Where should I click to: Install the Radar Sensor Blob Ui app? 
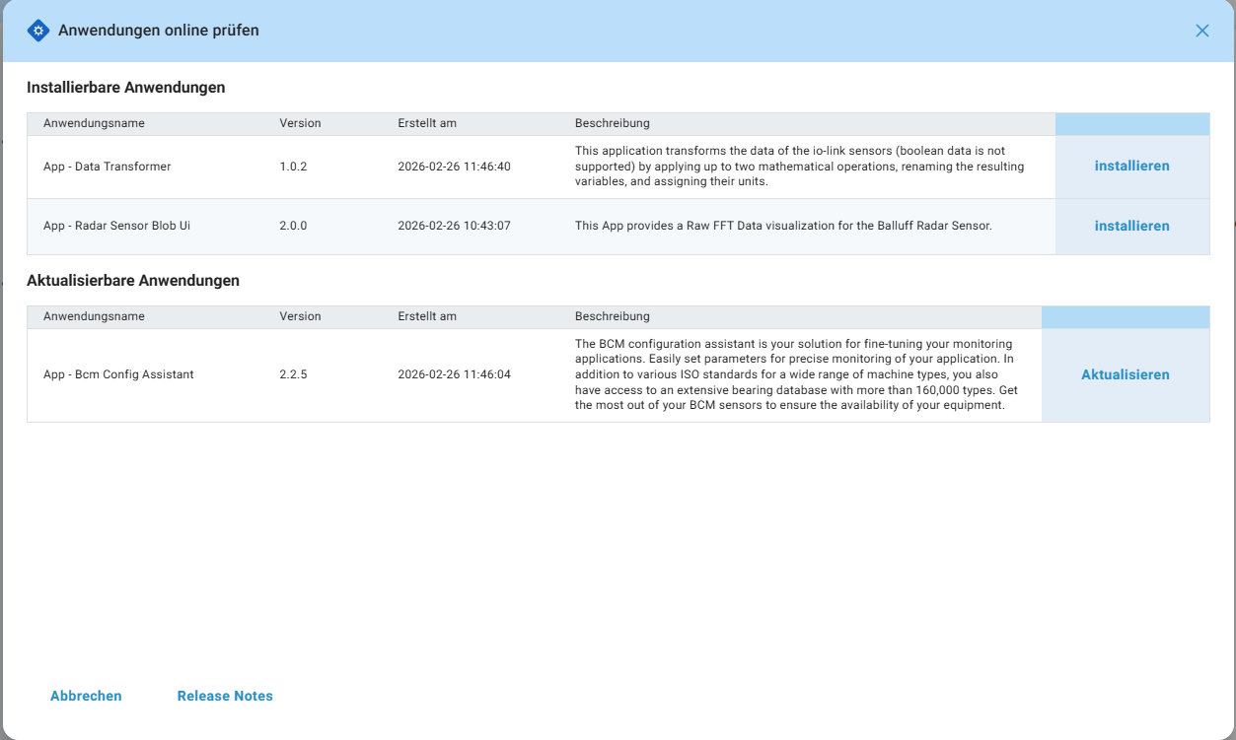pyautogui.click(x=1131, y=226)
